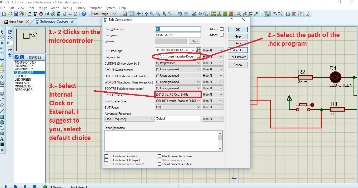Select the arrow Selection Mode tool
This screenshot has width=358, height=188.
click(2, 32)
